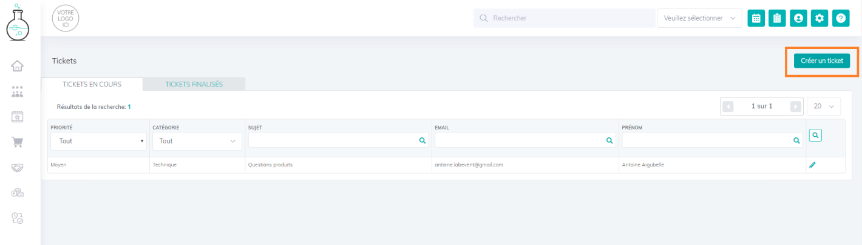Click the coins stack sidebar icon
The width and height of the screenshot is (862, 245).
pos(18,193)
